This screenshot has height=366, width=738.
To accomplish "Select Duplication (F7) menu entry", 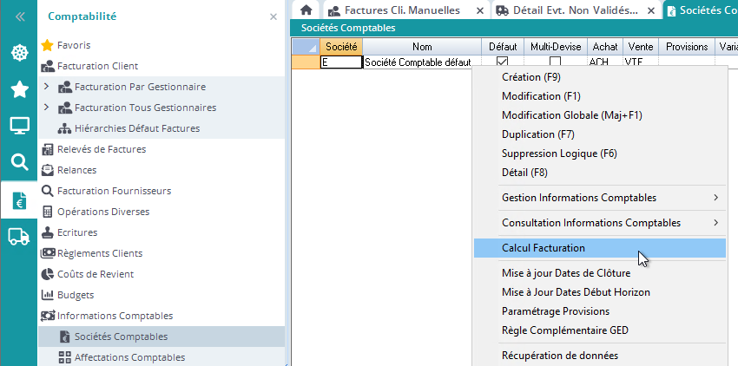I will (x=527, y=134).
